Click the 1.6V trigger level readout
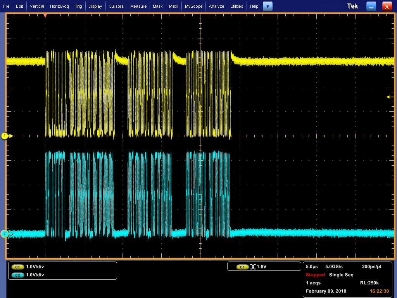 coord(262,267)
